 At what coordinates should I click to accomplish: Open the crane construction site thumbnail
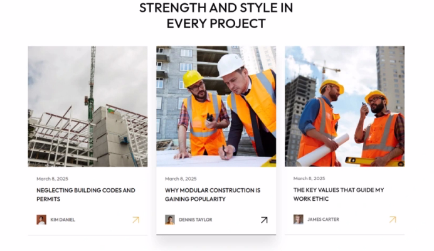point(88,107)
